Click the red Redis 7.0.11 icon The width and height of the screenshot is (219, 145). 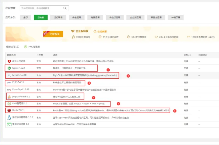[x=9, y=110]
